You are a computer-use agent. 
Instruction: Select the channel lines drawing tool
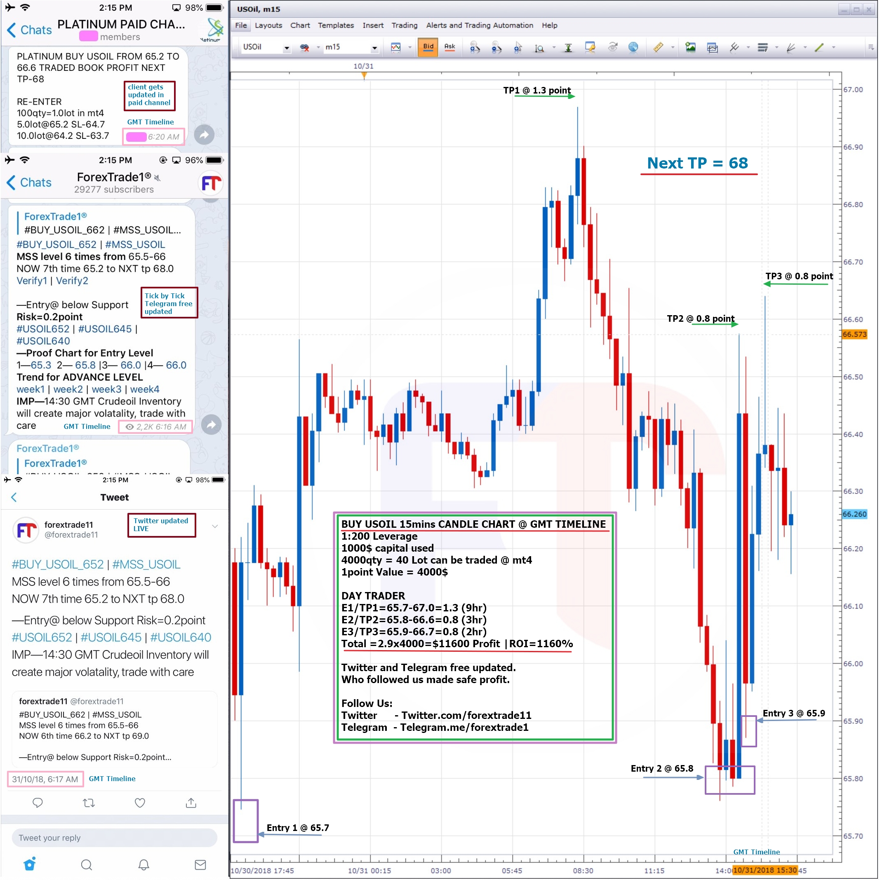pos(734,47)
